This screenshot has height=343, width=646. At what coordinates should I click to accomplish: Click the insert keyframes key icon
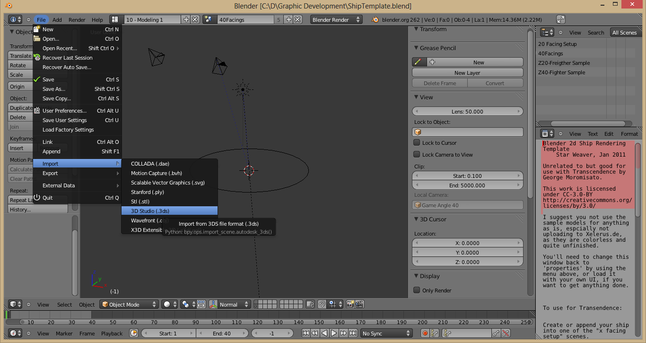(496, 334)
